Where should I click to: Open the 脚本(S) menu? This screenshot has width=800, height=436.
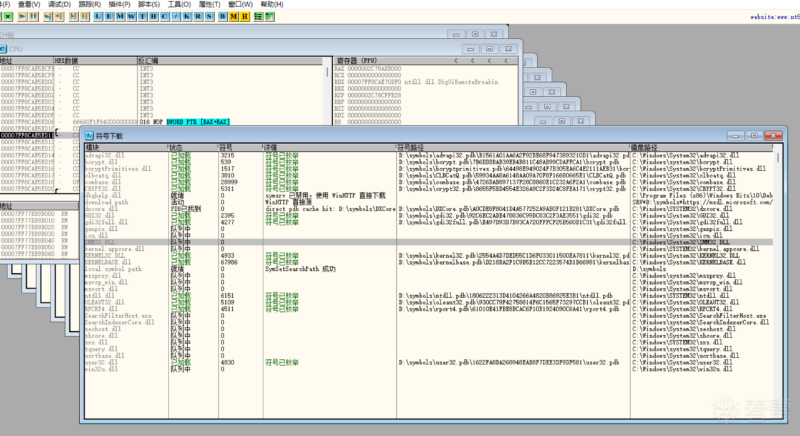pyautogui.click(x=149, y=4)
